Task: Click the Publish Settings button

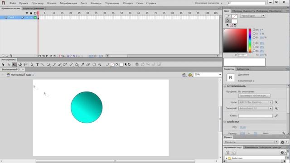Action: (x=254, y=96)
